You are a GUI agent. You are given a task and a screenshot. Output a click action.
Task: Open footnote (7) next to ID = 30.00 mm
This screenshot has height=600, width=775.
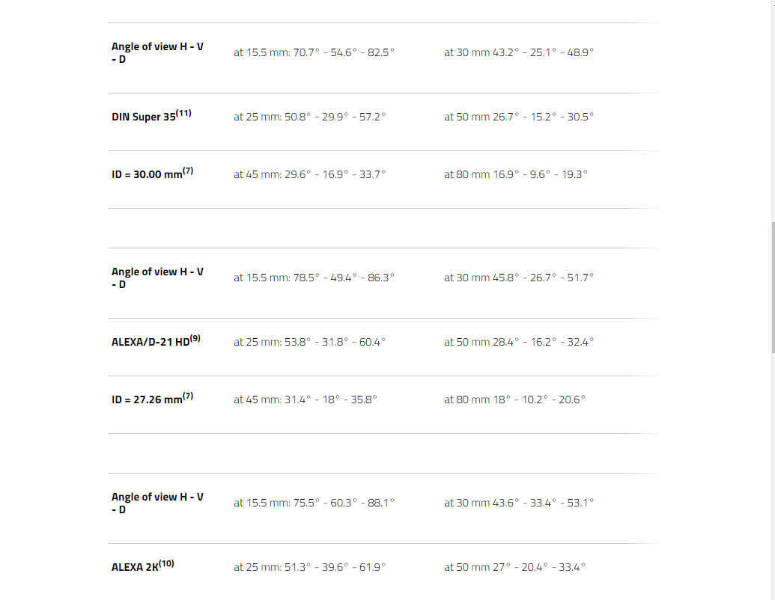188,171
